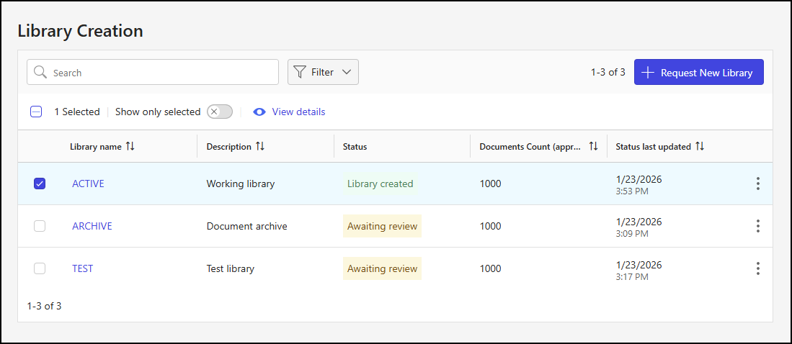Open the three-dot menu for ACTIVE row
This screenshot has width=792, height=344.
[757, 184]
